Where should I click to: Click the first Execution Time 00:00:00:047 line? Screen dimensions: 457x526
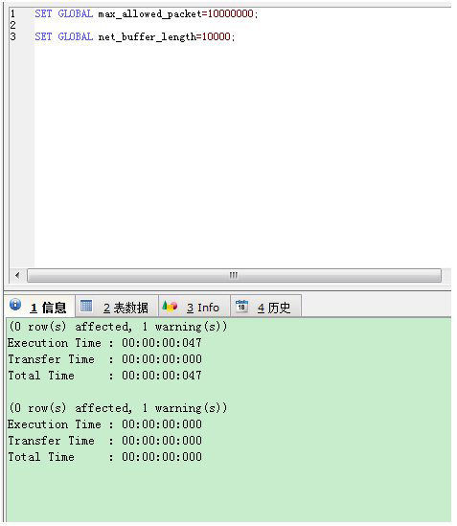pos(104,343)
